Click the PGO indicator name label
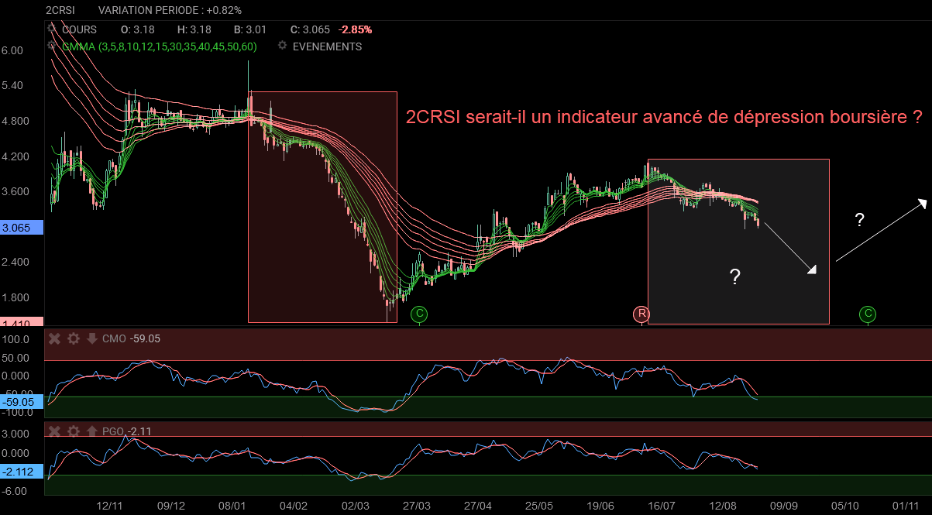Image resolution: width=932 pixels, height=515 pixels. tap(113, 431)
